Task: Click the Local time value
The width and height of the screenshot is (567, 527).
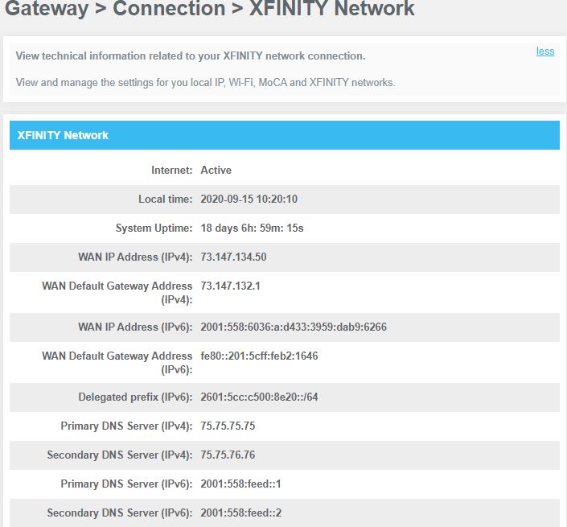Action: [249, 200]
